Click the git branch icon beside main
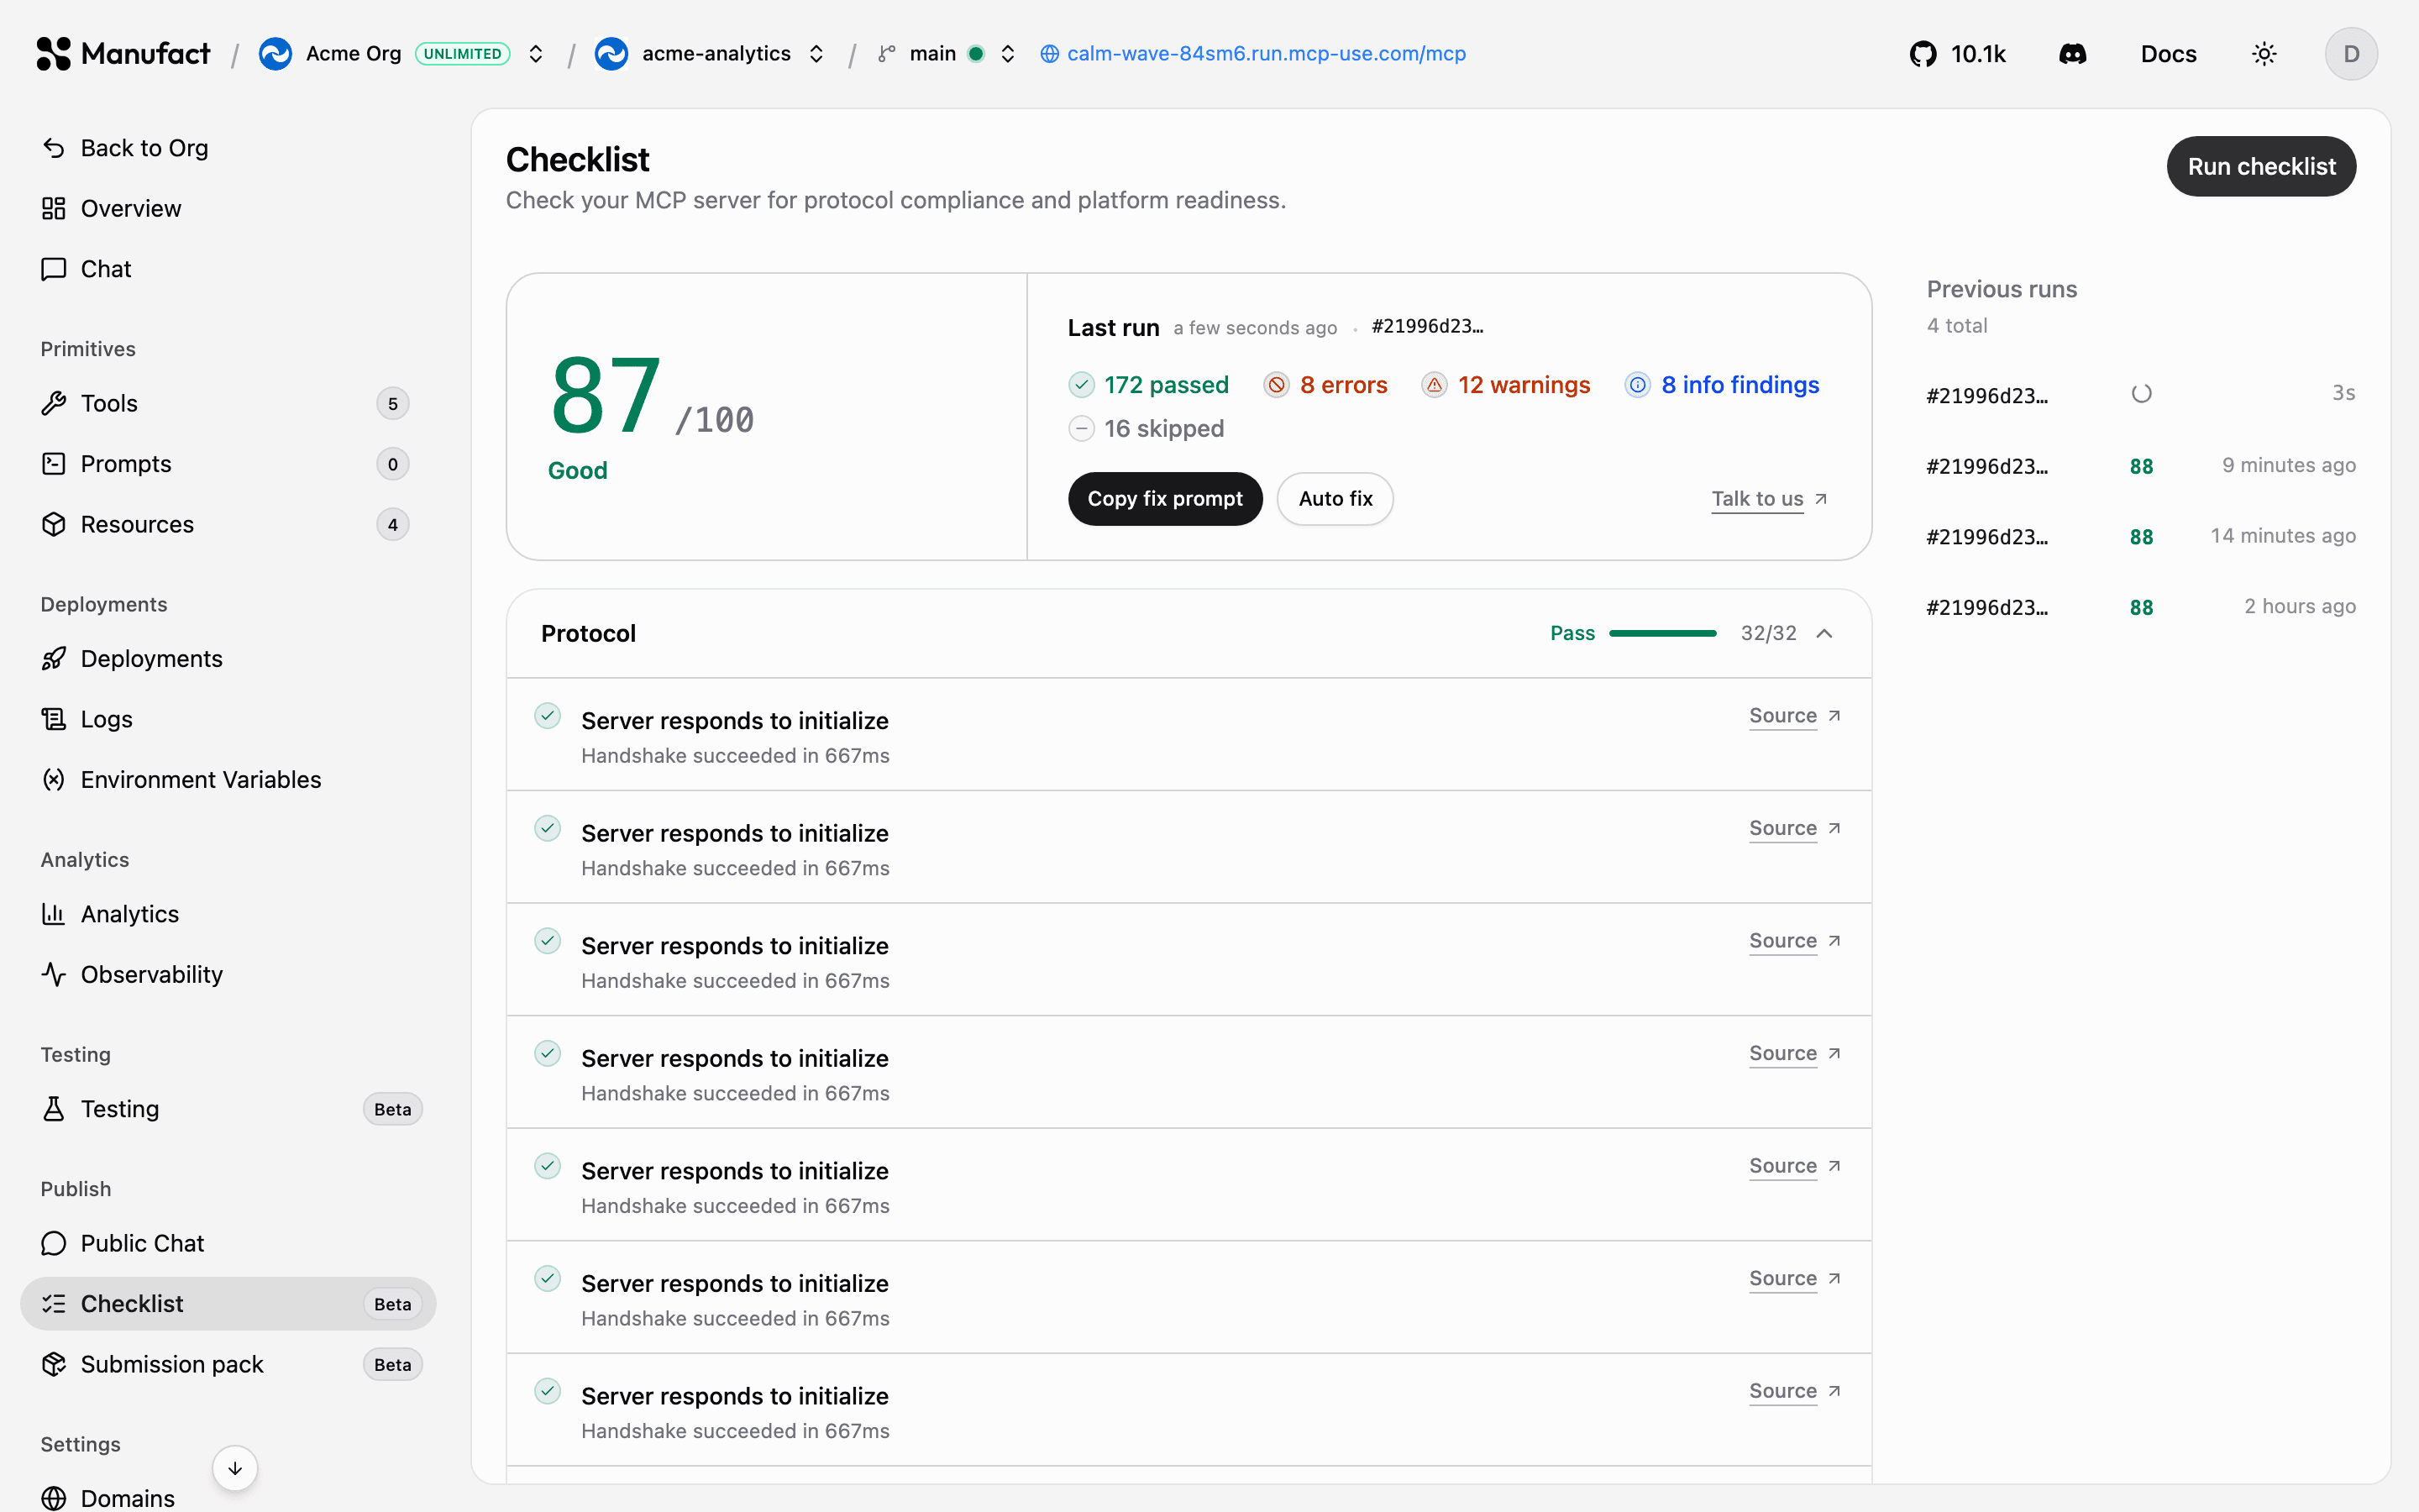 click(887, 54)
